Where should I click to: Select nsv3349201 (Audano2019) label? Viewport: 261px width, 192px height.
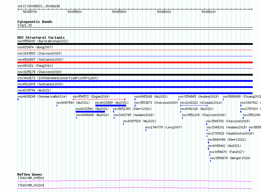[x=227, y=127]
